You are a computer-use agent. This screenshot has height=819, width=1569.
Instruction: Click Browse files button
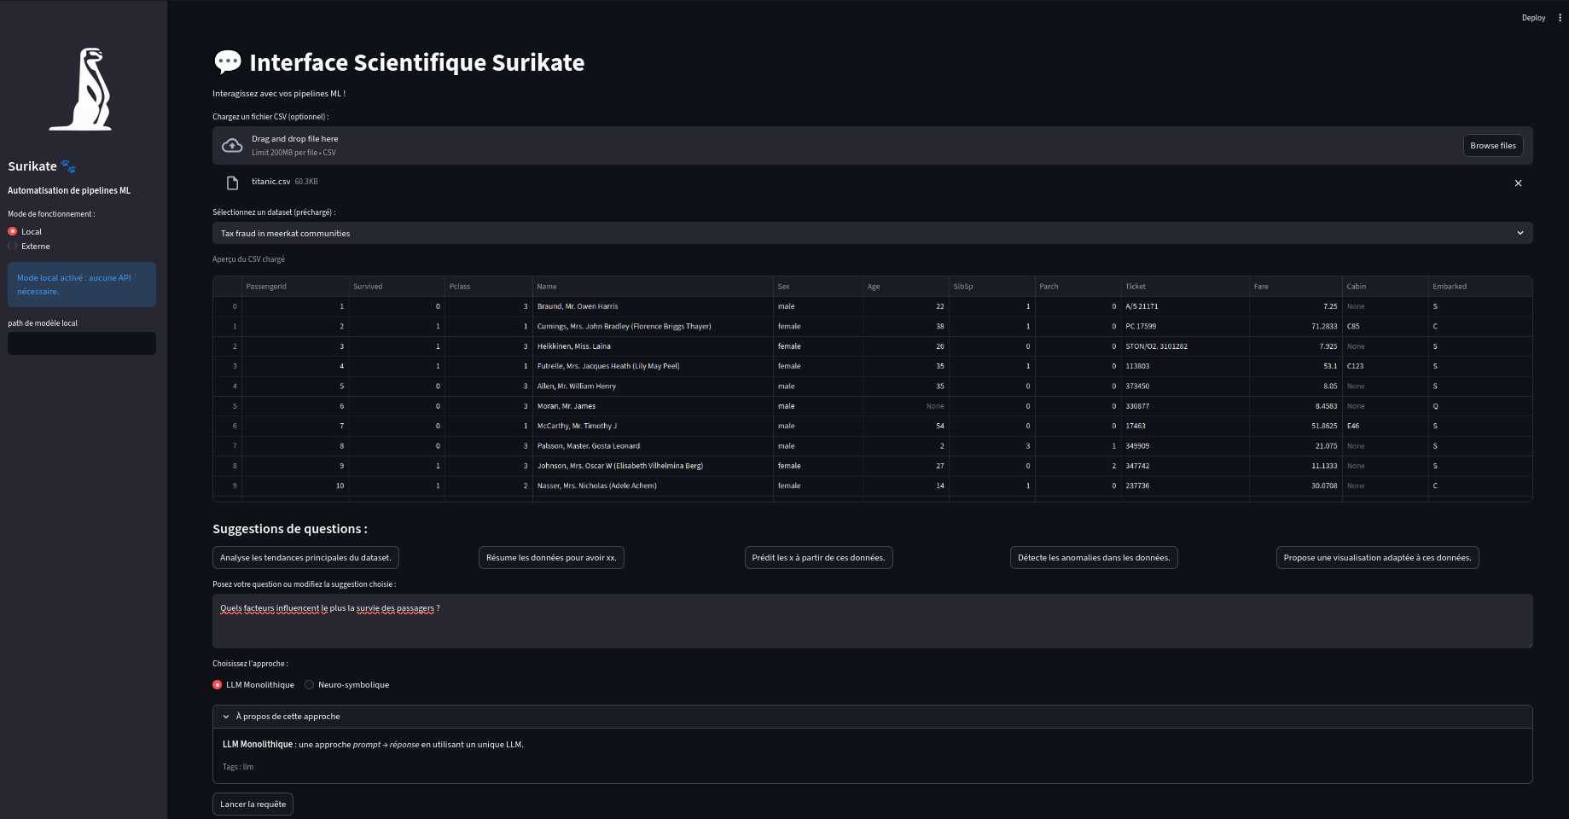[1493, 146]
